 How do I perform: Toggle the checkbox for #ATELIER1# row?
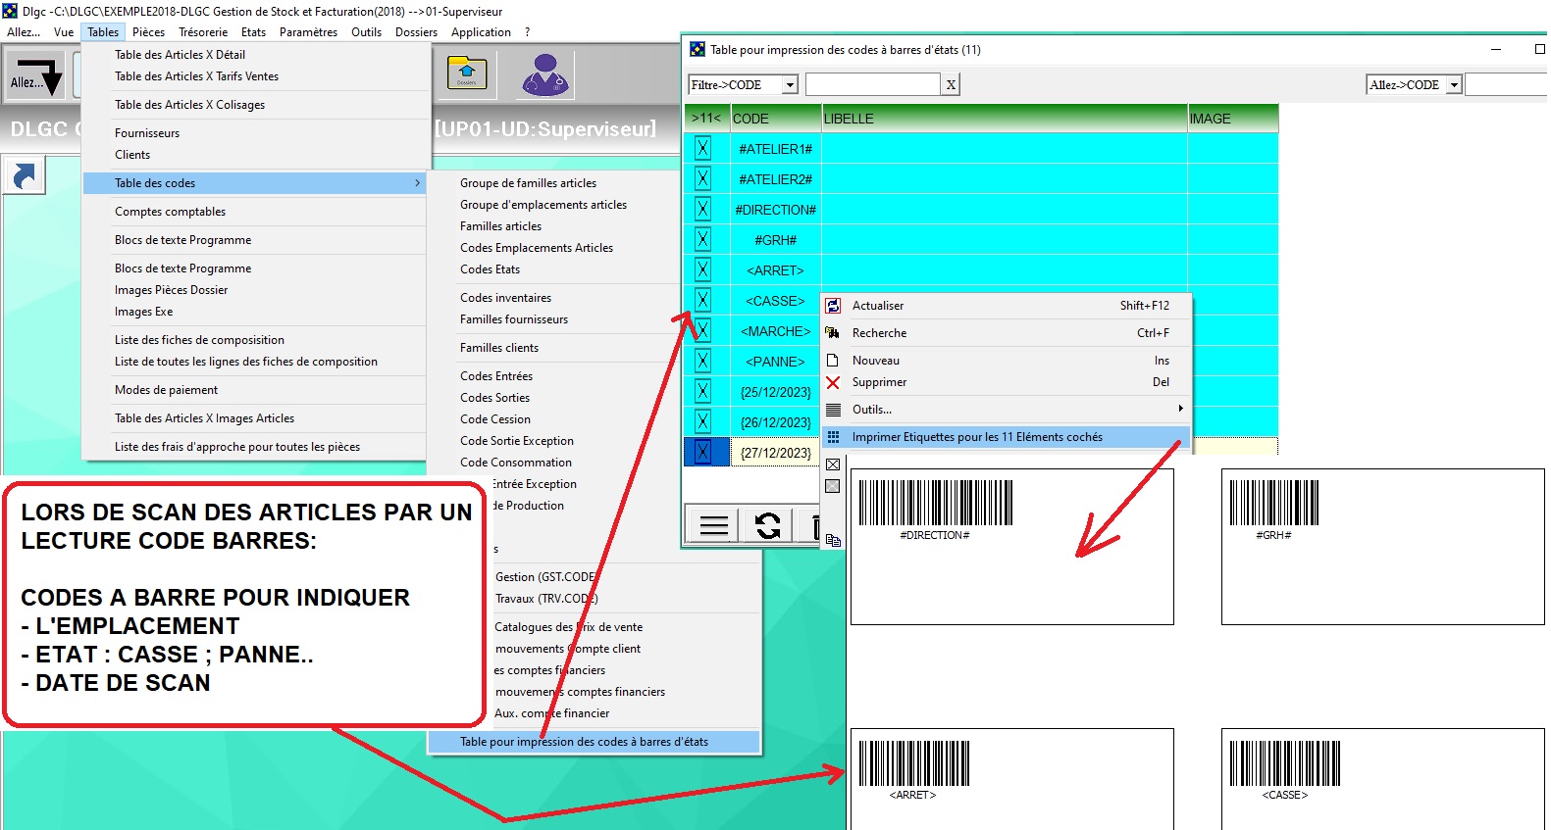(x=702, y=149)
